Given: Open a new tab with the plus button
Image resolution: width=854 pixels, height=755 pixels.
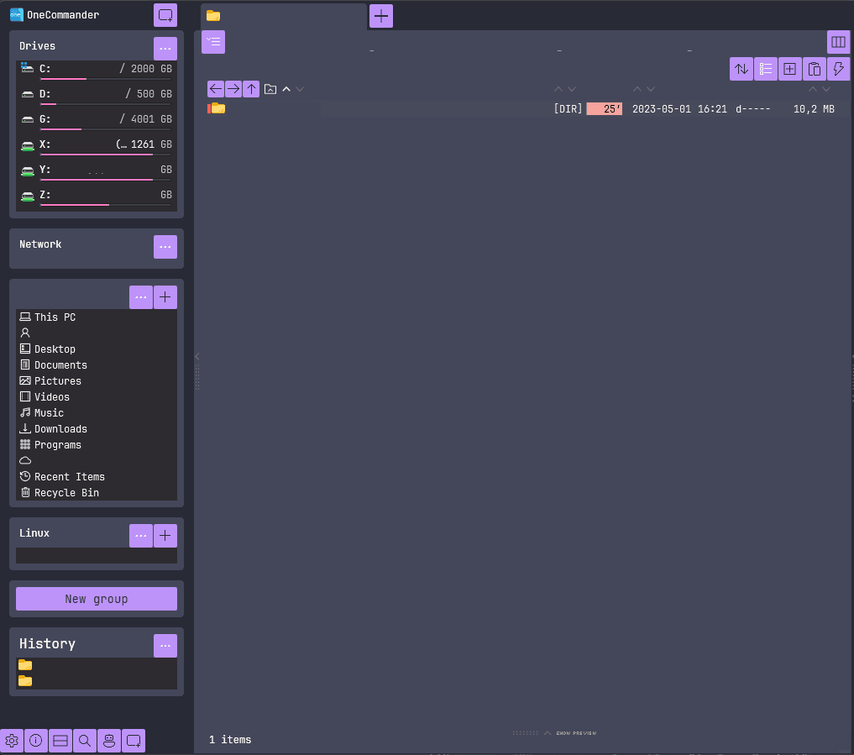Looking at the screenshot, I should pyautogui.click(x=380, y=14).
